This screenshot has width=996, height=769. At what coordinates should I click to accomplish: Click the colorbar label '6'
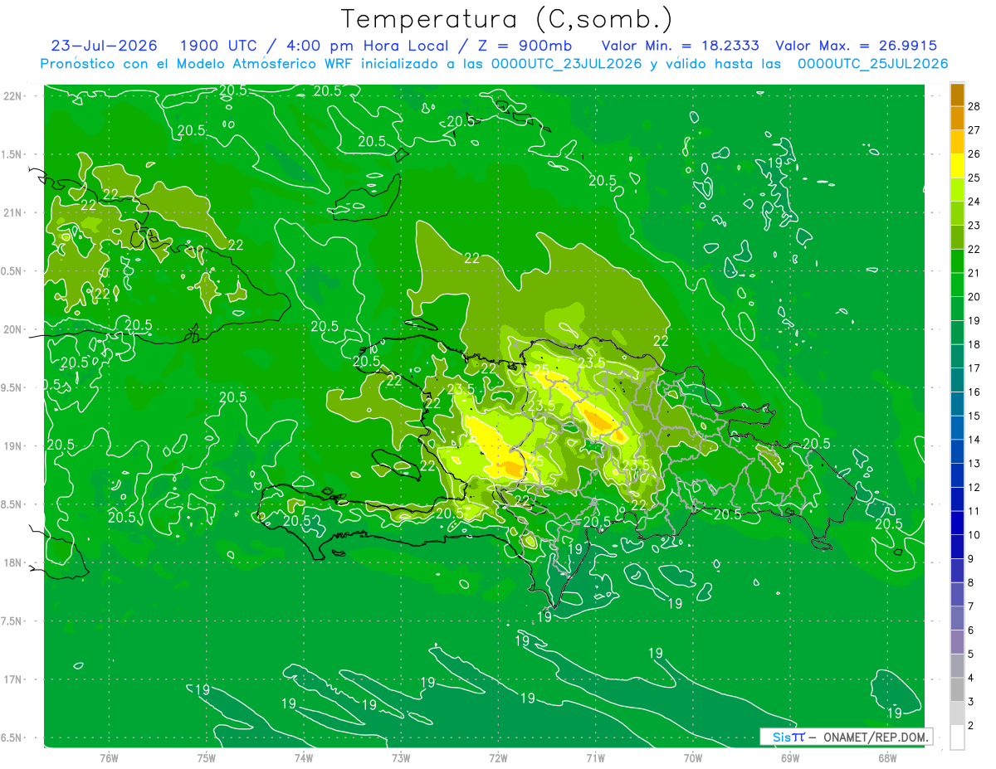[971, 630]
